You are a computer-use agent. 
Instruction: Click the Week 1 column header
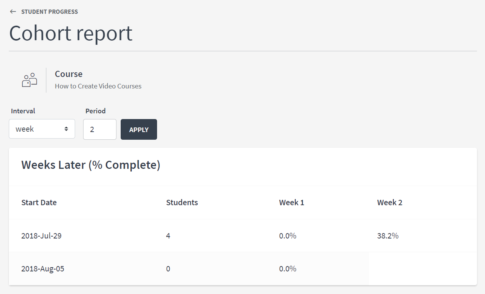[x=292, y=203]
